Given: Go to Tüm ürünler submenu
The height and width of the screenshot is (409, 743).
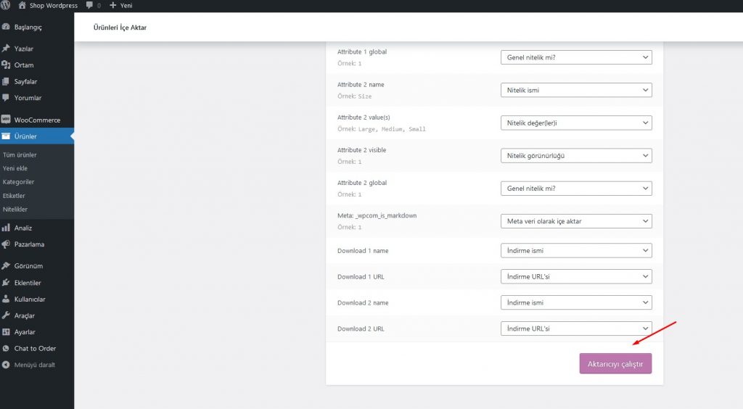Looking at the screenshot, I should click(20, 154).
